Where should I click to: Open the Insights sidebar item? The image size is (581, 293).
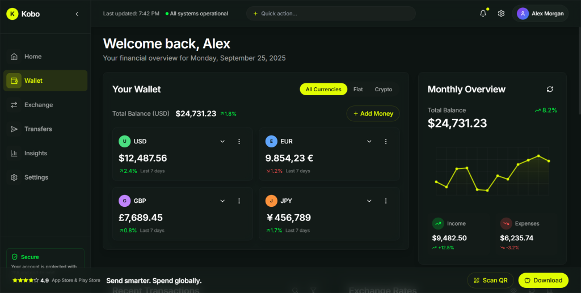pyautogui.click(x=36, y=153)
